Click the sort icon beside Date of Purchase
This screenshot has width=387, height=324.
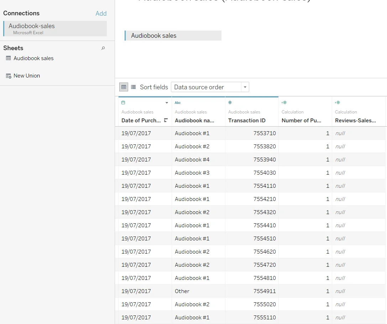[166, 120]
